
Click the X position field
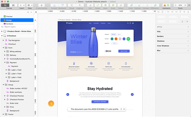coord(162,17)
